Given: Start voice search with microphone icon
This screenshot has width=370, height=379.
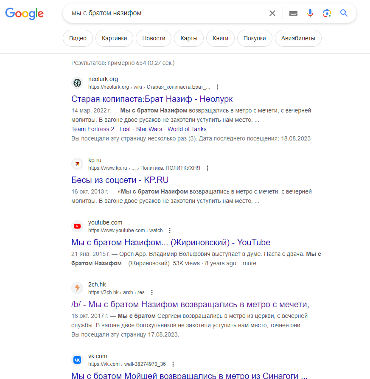Looking at the screenshot, I should (310, 13).
